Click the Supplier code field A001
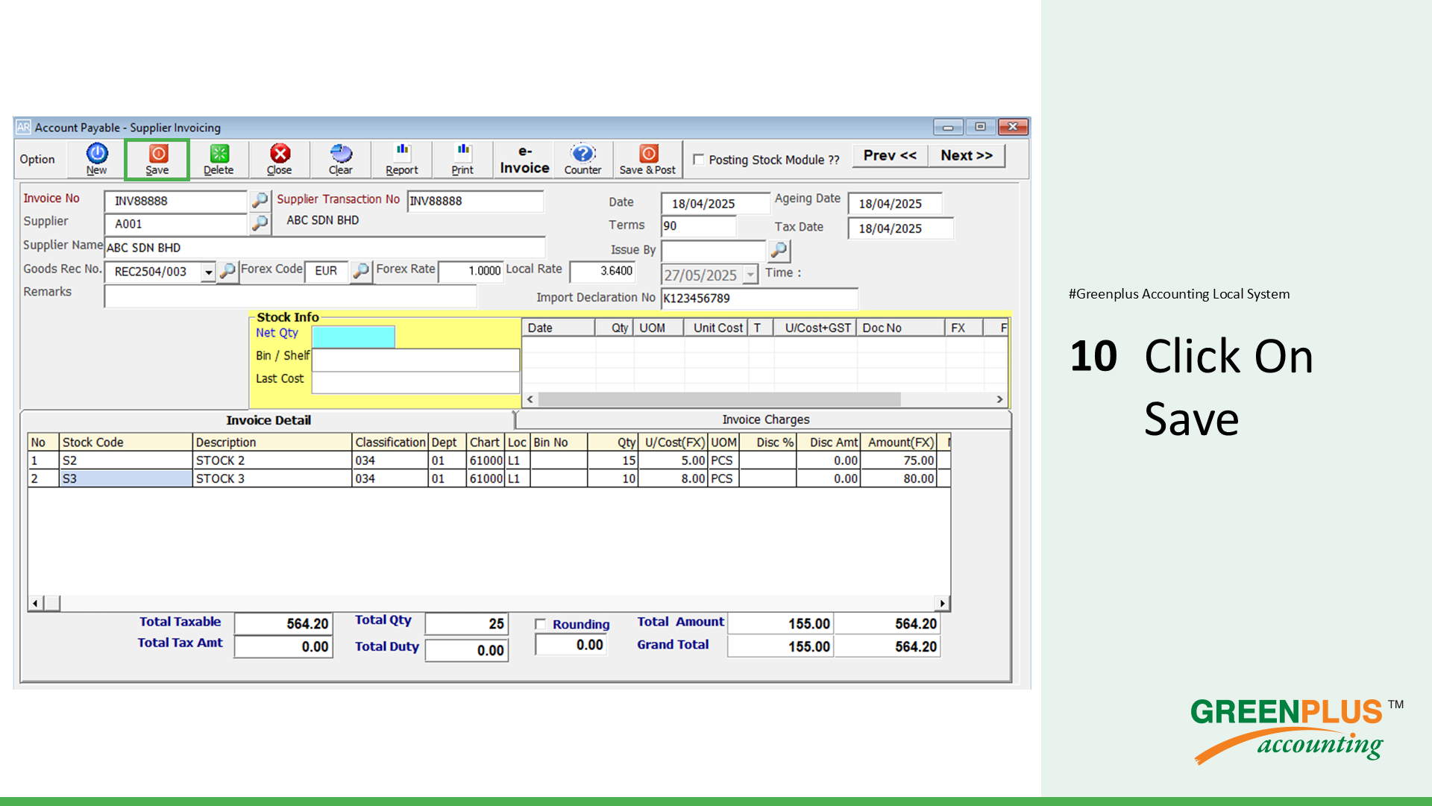 click(175, 224)
